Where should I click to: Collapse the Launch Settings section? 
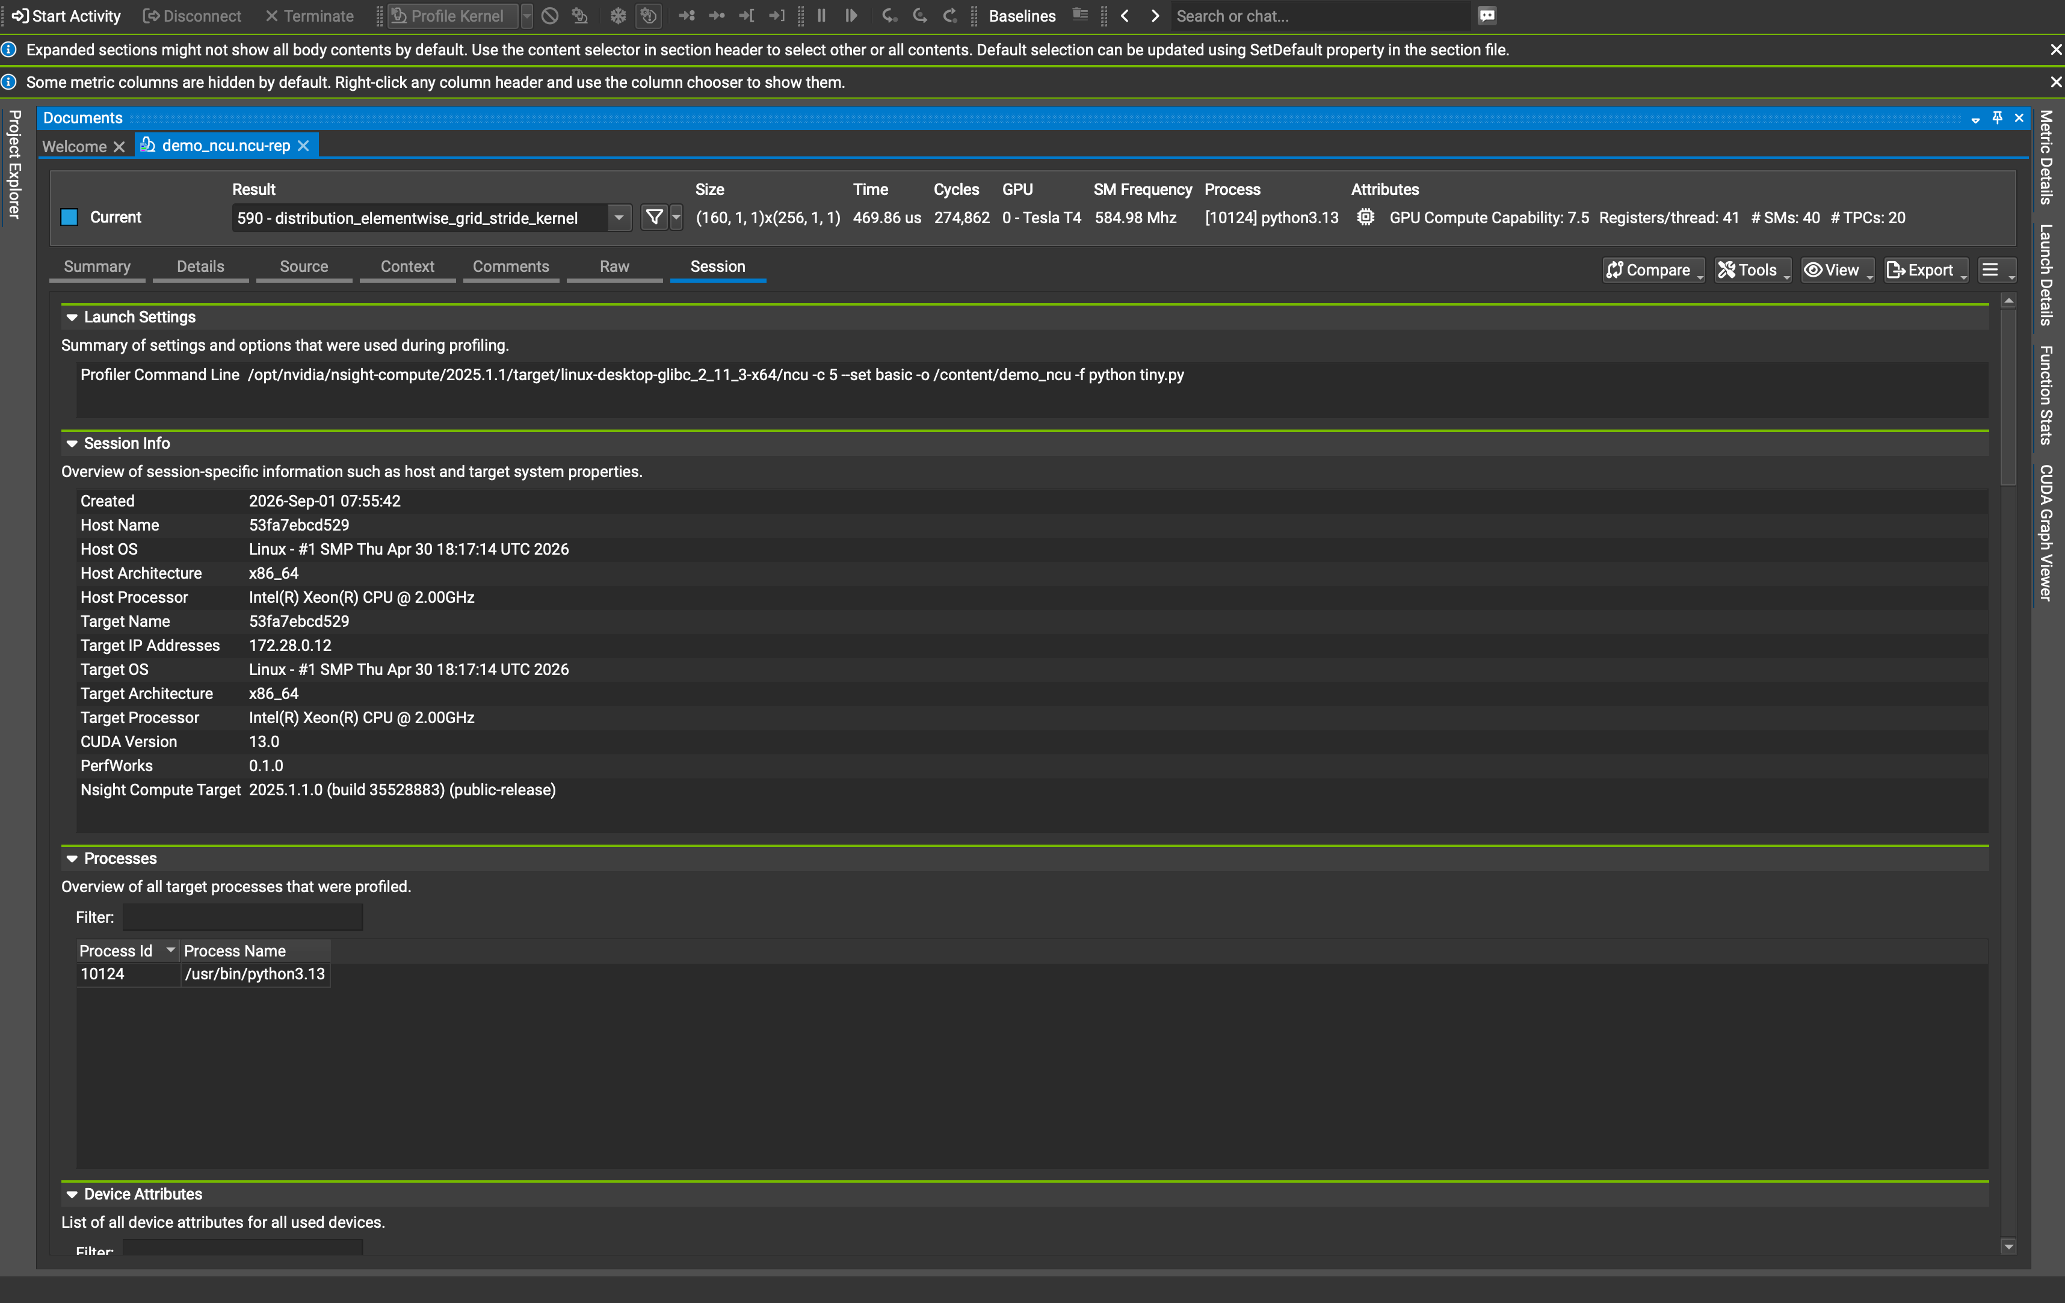(x=72, y=317)
